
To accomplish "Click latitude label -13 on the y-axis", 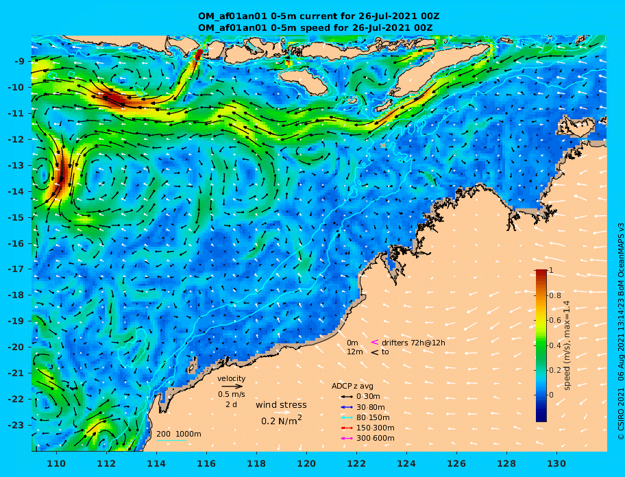I will coord(16,165).
